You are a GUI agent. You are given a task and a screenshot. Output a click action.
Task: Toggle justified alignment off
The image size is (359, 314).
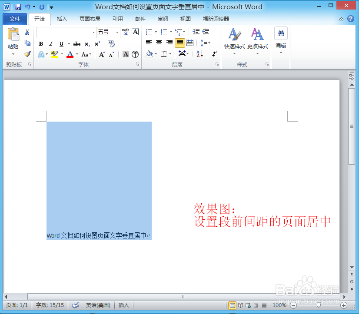pos(179,43)
